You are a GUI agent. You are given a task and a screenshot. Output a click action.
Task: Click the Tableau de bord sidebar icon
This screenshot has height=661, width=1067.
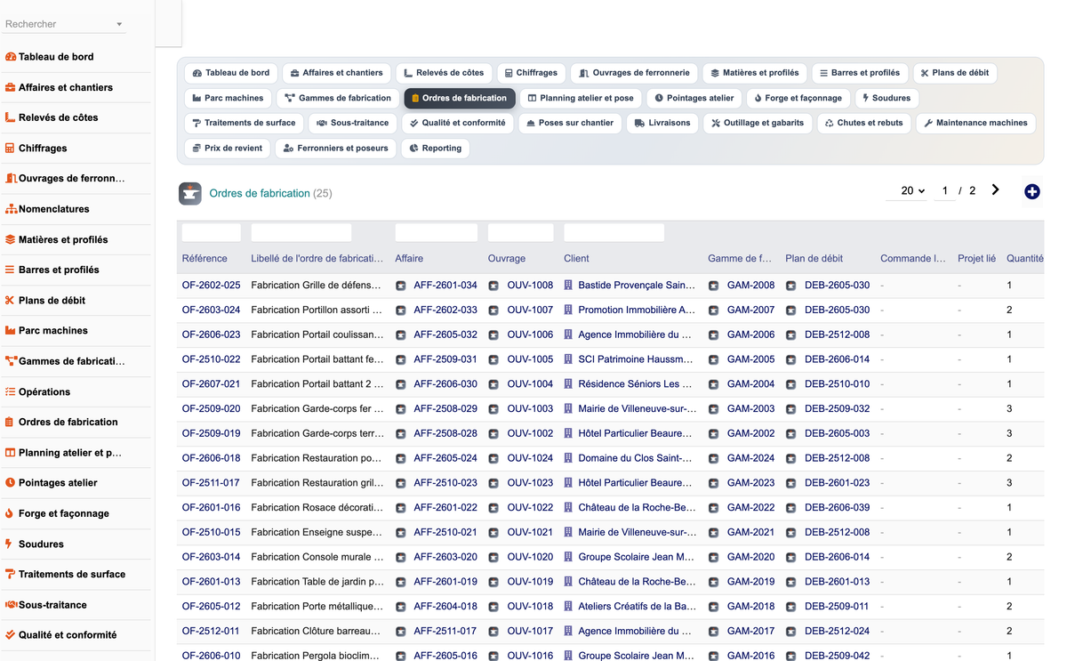coord(11,57)
